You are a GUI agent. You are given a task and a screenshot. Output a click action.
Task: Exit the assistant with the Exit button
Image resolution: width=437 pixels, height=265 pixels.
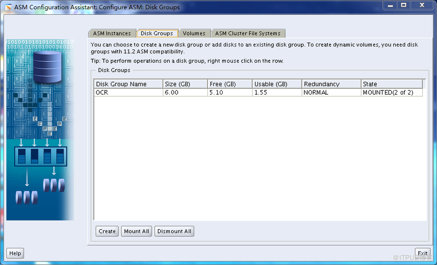pos(422,253)
